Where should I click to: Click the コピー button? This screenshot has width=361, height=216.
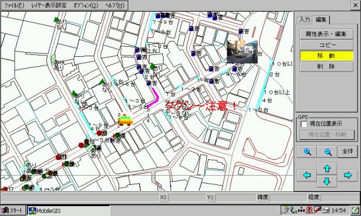coord(326,45)
